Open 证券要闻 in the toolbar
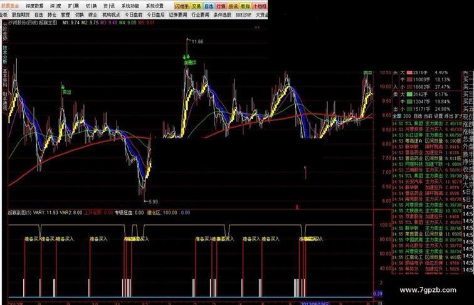474x305 pixels. click(178, 14)
